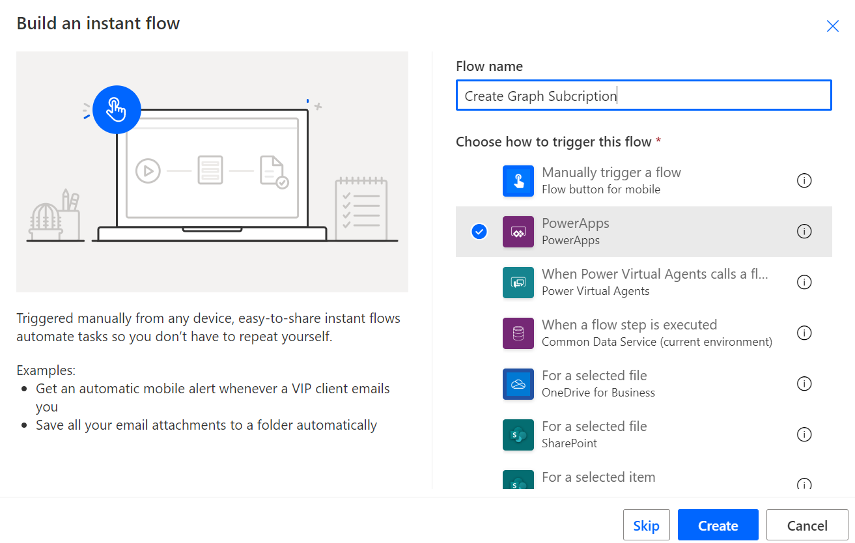Show info for For a selected item trigger

click(x=804, y=484)
